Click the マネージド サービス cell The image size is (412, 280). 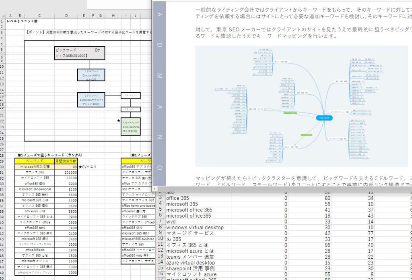(198, 233)
